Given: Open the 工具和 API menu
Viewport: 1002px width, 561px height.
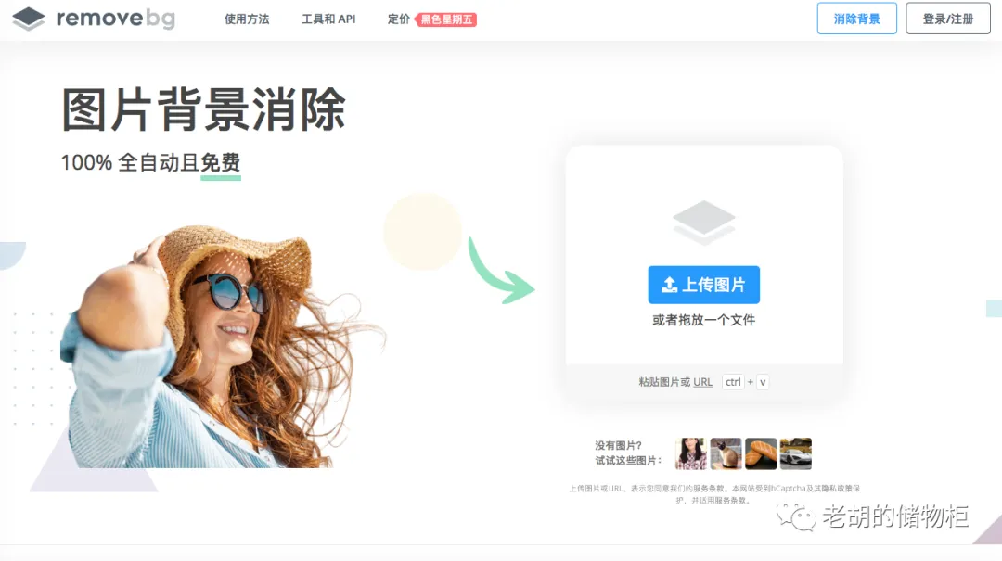Looking at the screenshot, I should [328, 19].
